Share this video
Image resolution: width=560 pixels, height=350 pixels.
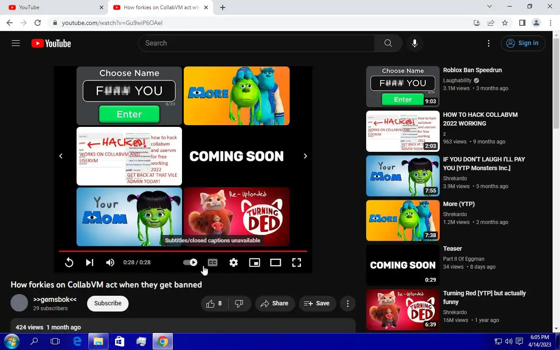275,303
